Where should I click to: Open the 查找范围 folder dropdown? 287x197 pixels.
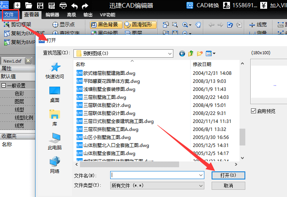coord(123,53)
